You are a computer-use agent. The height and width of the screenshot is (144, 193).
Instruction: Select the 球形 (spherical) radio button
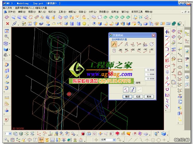135,83
